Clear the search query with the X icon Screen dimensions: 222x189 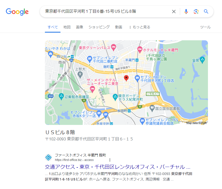click(174, 12)
